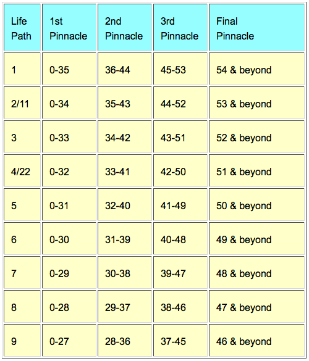Click the Life Path 4/22 cell

pyautogui.click(x=22, y=170)
